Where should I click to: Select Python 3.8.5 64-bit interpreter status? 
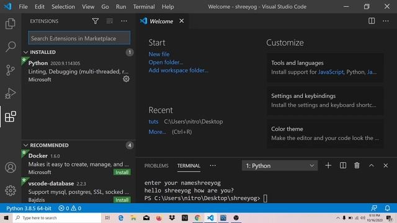pyautogui.click(x=29, y=208)
